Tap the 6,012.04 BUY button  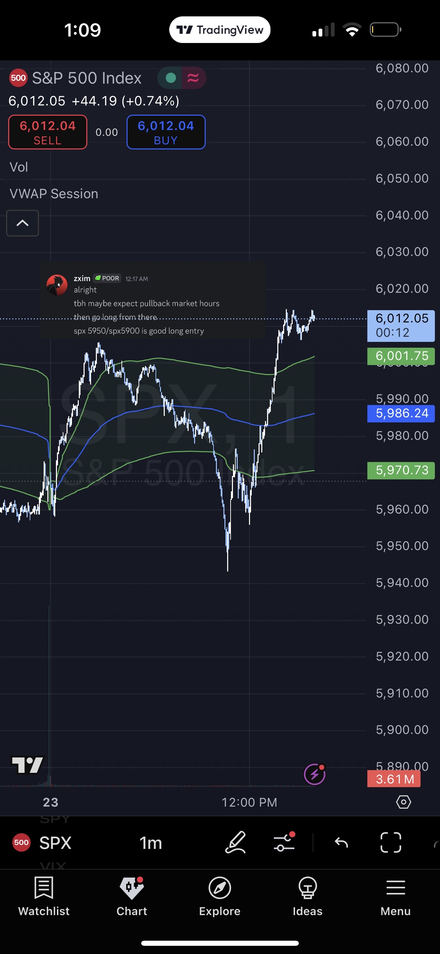pos(166,132)
